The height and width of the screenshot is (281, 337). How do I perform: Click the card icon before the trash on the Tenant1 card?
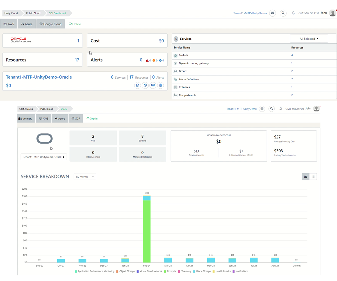click(x=153, y=85)
